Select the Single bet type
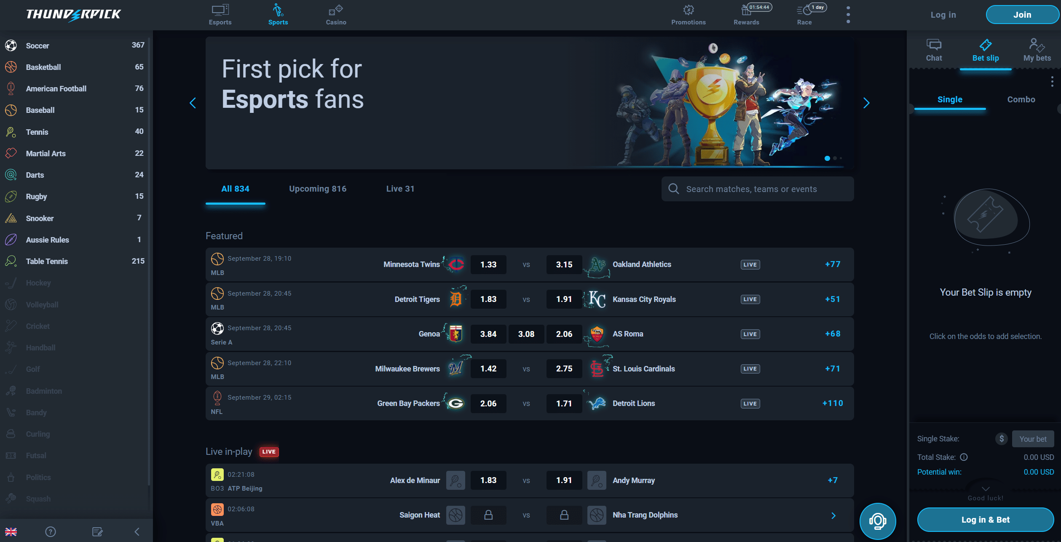The image size is (1061, 542). tap(950, 99)
